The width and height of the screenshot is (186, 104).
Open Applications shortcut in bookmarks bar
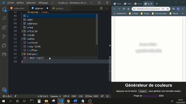click(x=120, y=14)
